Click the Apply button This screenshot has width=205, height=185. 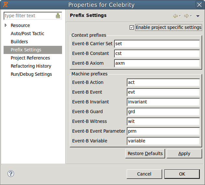(184, 153)
